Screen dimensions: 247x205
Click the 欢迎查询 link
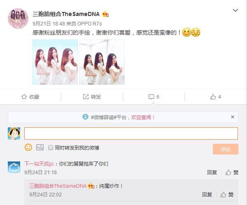tap(141, 117)
